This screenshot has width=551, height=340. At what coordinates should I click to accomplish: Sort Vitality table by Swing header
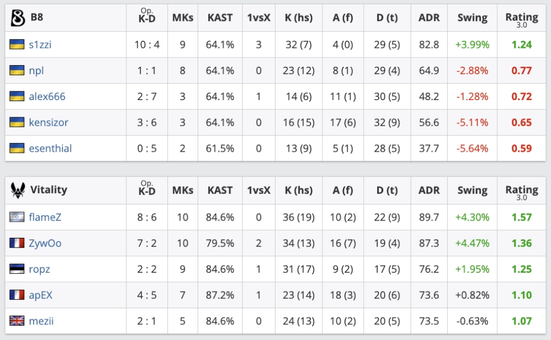[x=472, y=190]
